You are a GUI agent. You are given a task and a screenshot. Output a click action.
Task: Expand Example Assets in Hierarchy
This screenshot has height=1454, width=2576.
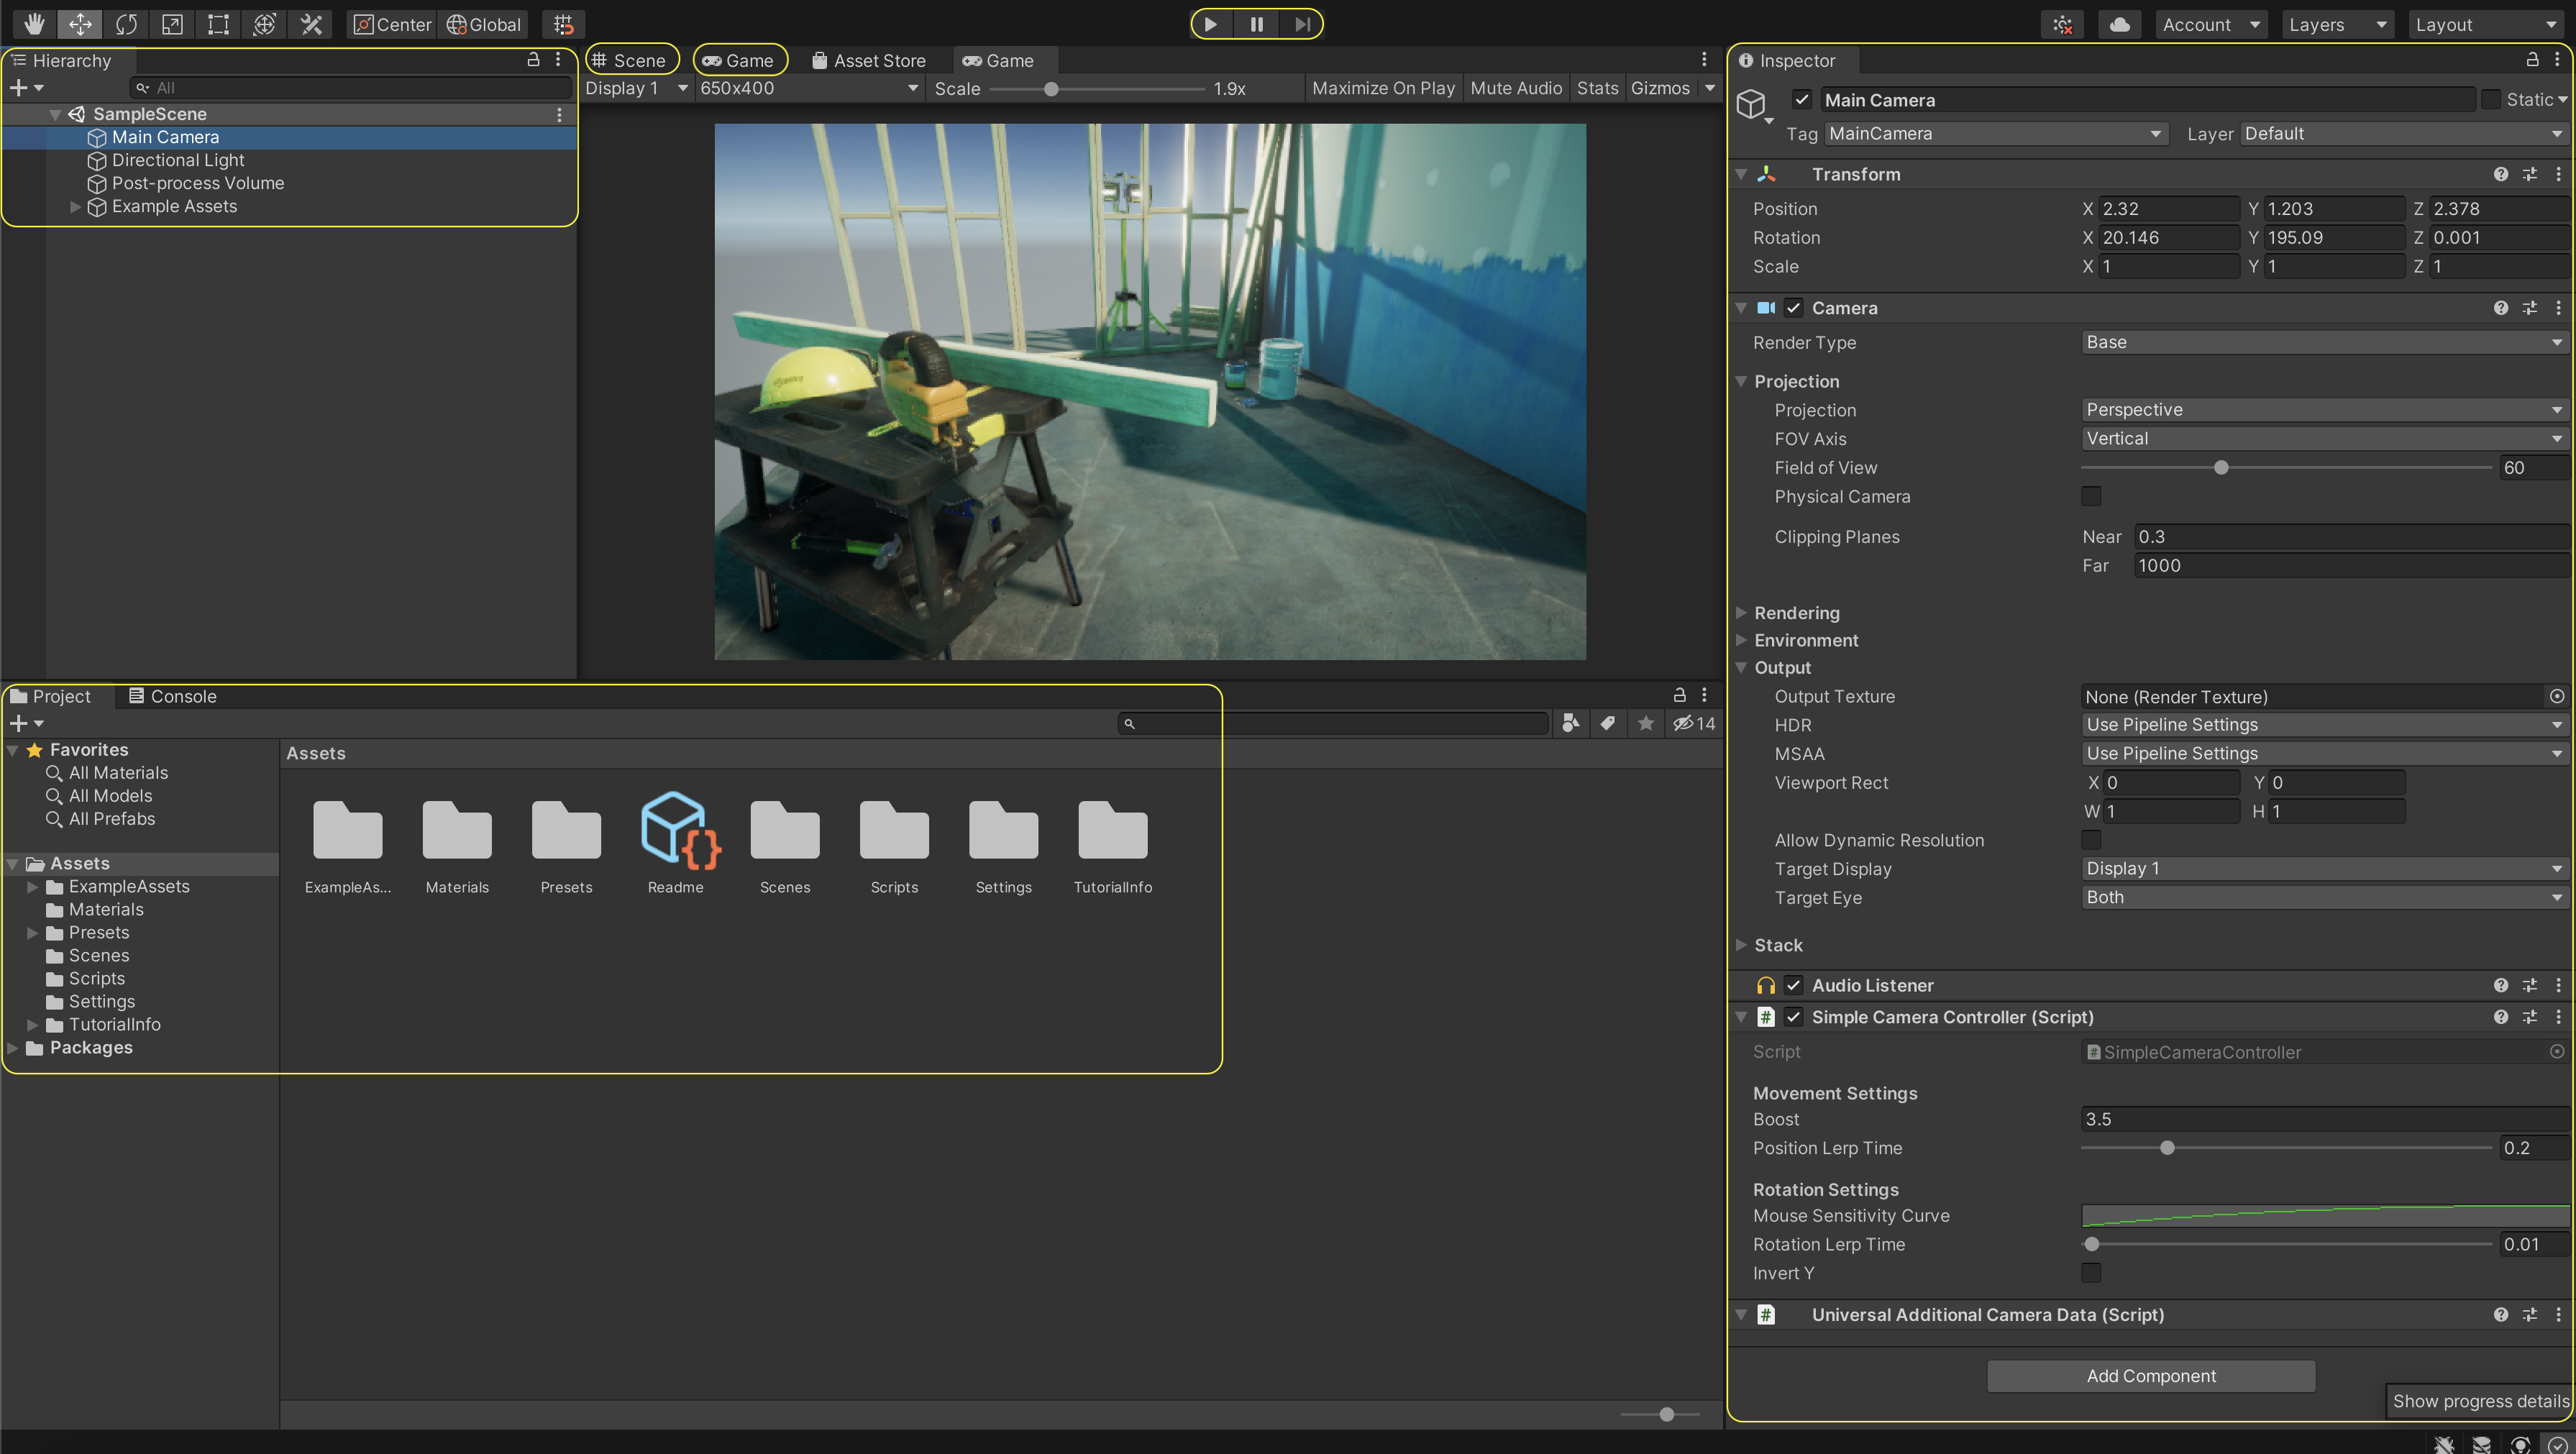click(75, 207)
